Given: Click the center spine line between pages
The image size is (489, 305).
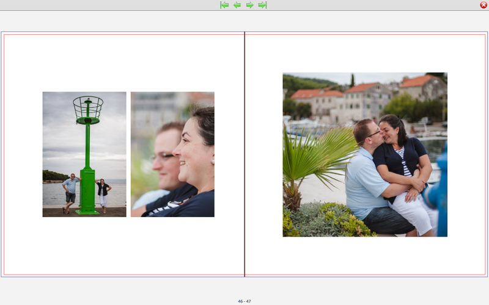Looking at the screenshot, I should tap(244, 152).
